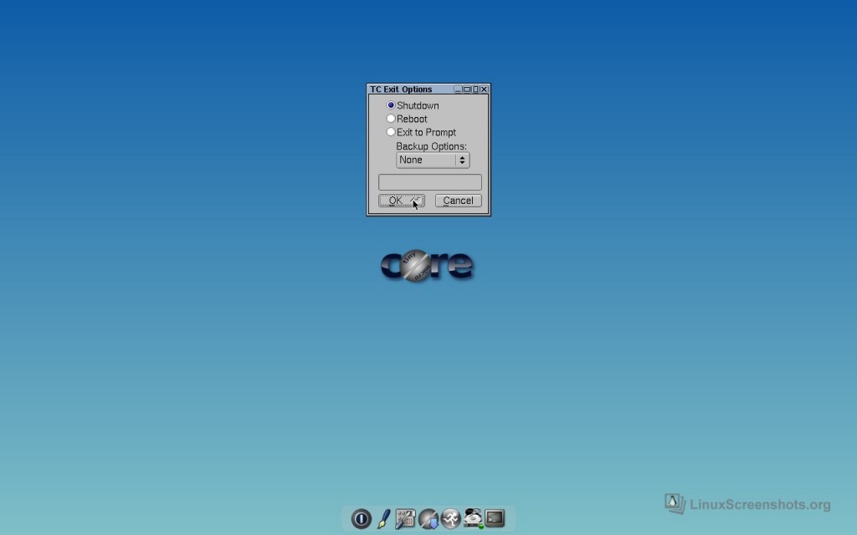Open the Apps download icon with blue arrow
The height and width of the screenshot is (535, 857).
(x=428, y=519)
